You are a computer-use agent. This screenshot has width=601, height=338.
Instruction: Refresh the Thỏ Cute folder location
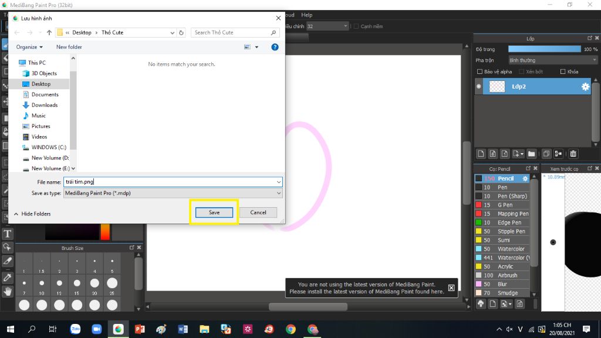point(181,33)
